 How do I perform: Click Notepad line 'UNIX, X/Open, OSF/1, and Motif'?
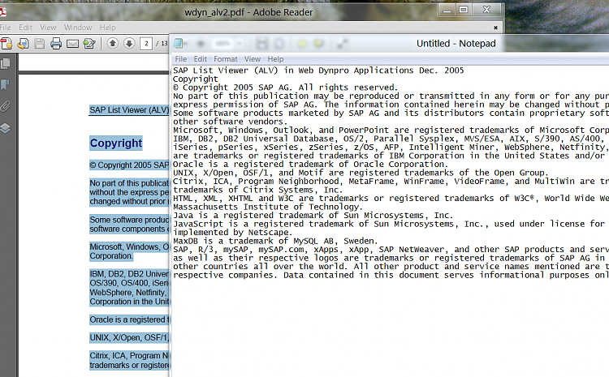[x=361, y=173]
